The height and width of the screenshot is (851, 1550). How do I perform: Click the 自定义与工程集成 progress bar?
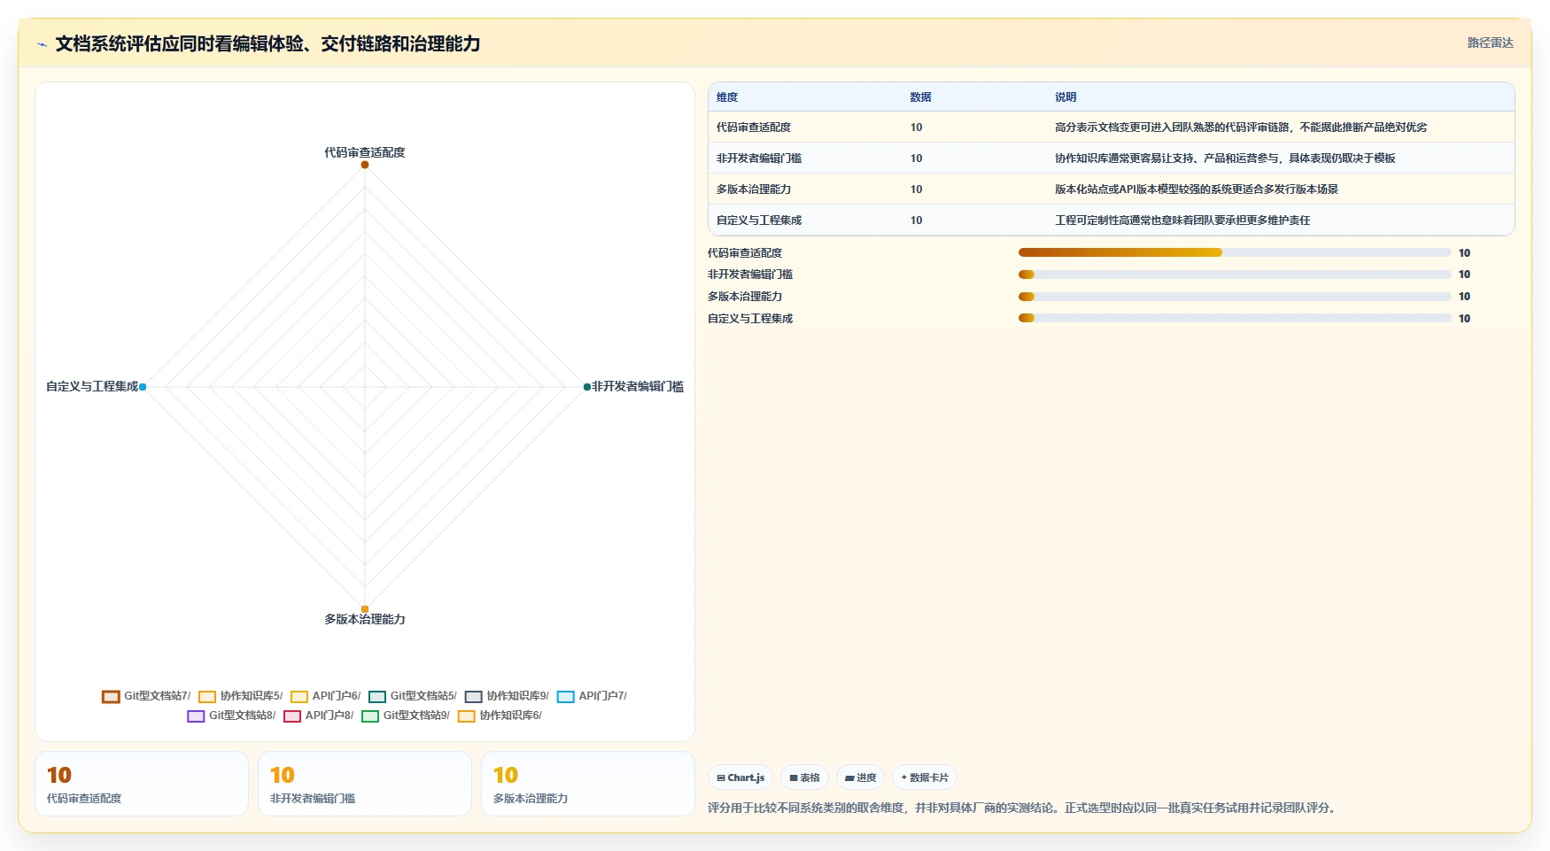[1235, 319]
